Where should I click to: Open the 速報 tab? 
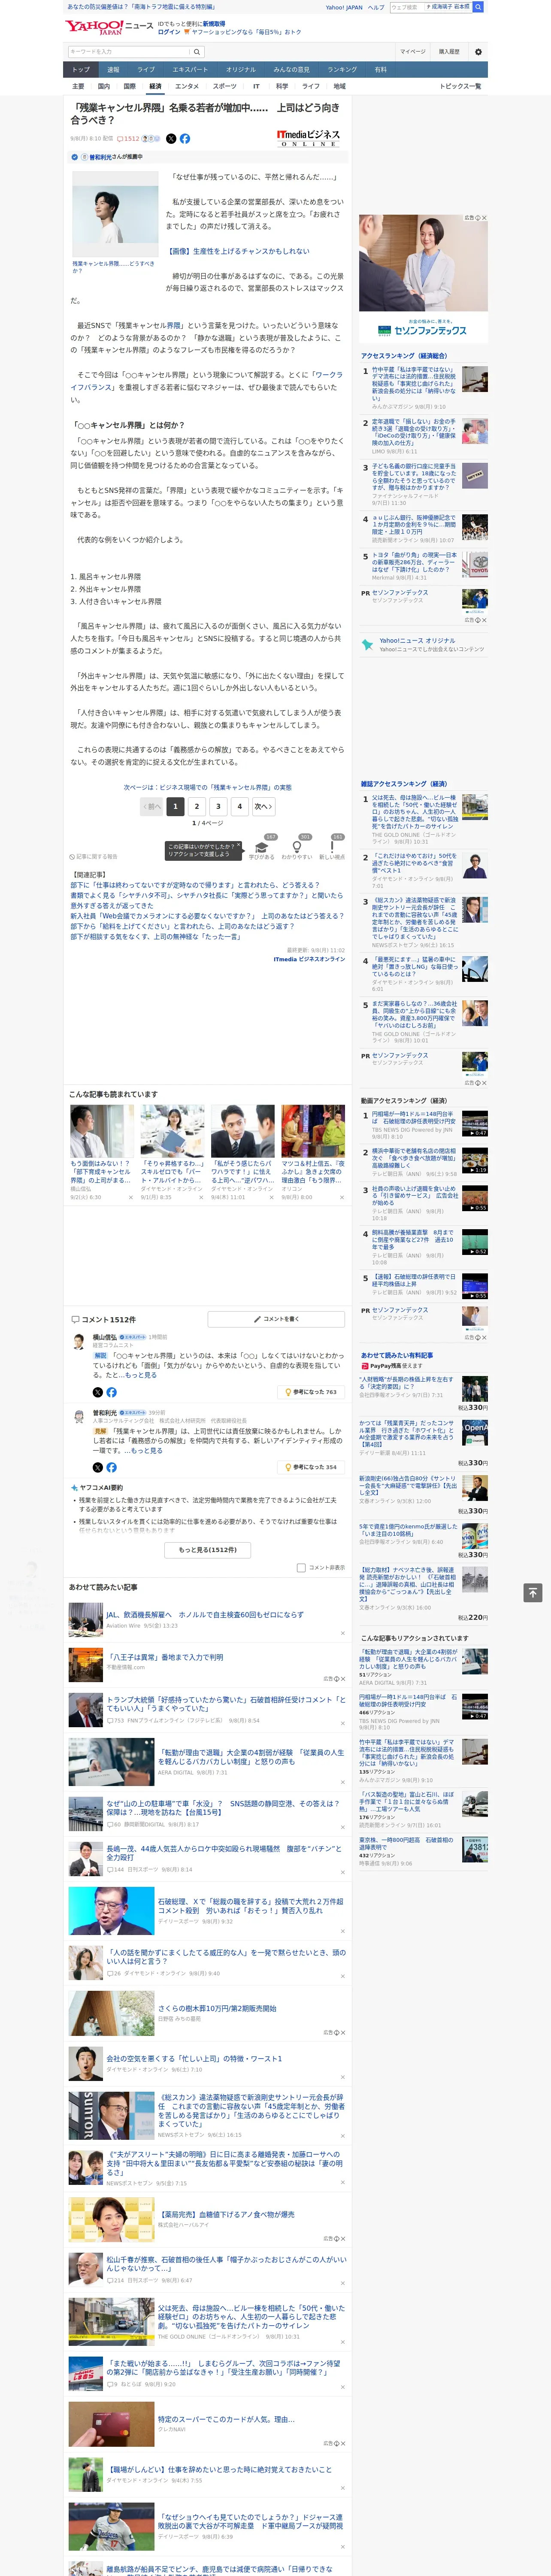(113, 69)
